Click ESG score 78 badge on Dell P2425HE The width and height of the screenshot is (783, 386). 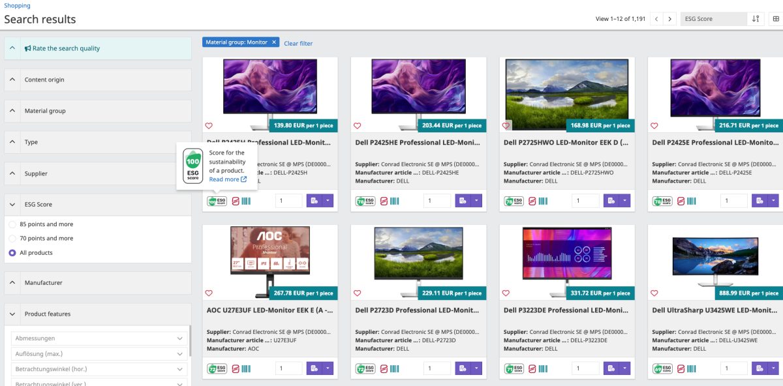[x=365, y=201]
